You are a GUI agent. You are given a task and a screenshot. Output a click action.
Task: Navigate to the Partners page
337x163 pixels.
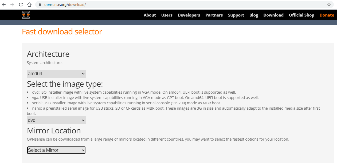click(x=214, y=15)
